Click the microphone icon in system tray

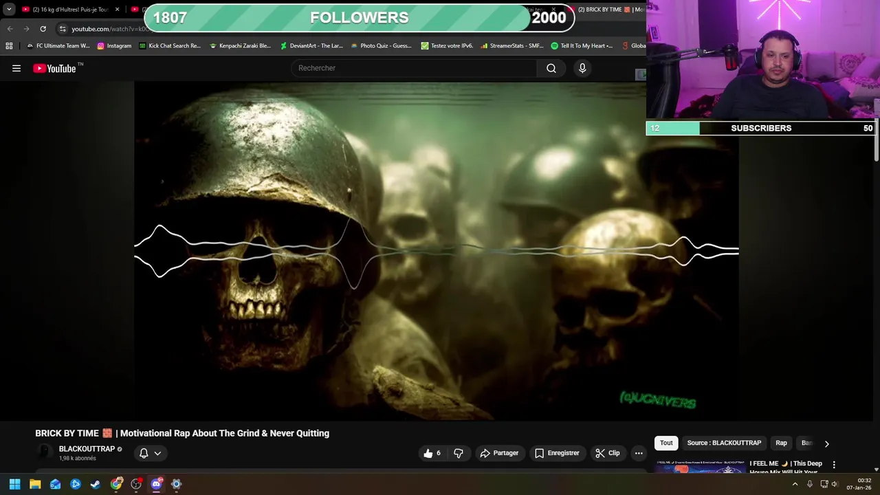809,484
